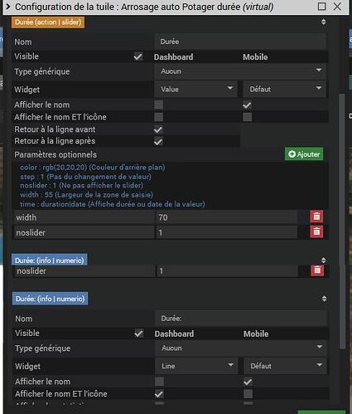352x414 pixels.
Task: Click width : 55 parameter hint
Action: (x=86, y=195)
